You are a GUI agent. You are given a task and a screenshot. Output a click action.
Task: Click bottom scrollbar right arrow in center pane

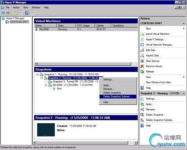point(136,143)
